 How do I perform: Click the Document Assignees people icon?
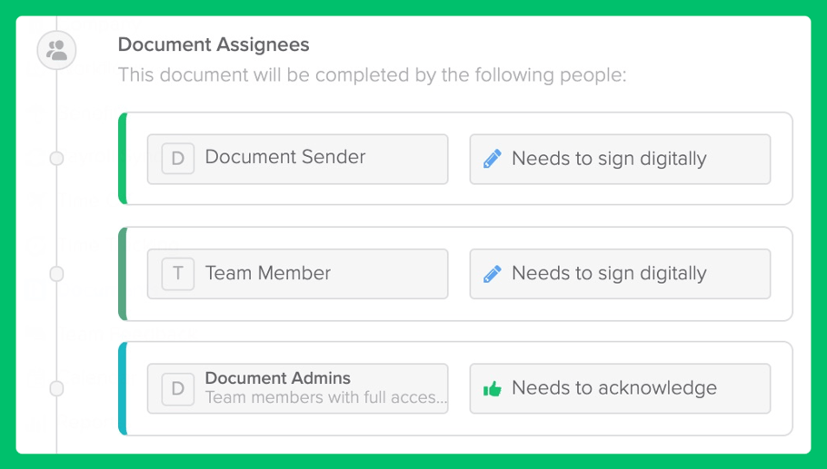[x=56, y=50]
